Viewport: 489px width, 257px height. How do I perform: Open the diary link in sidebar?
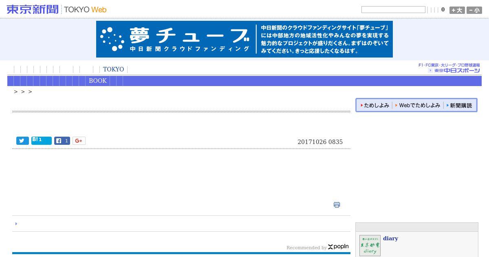click(390, 238)
